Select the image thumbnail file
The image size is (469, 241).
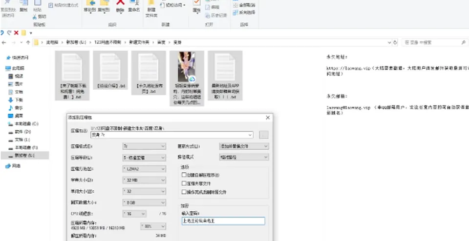[187, 78]
